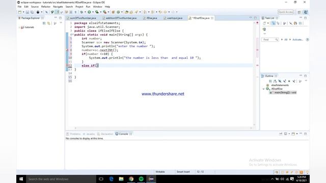Toggle Hide Static Members in Outline
Viewport: 326px width, 183px height.
pos(284,81)
